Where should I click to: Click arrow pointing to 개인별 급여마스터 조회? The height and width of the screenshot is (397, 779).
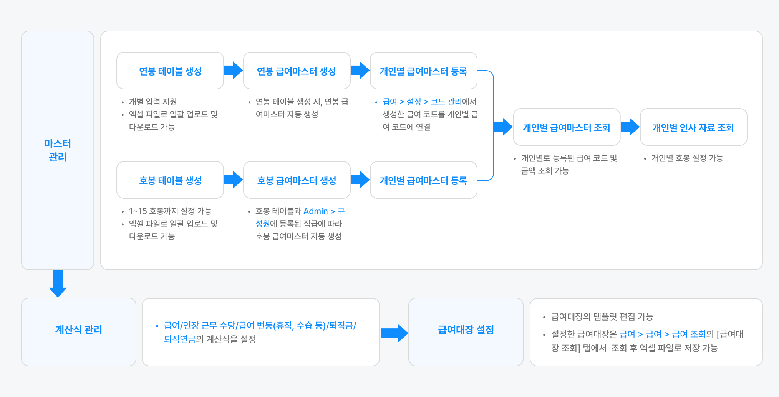click(503, 127)
